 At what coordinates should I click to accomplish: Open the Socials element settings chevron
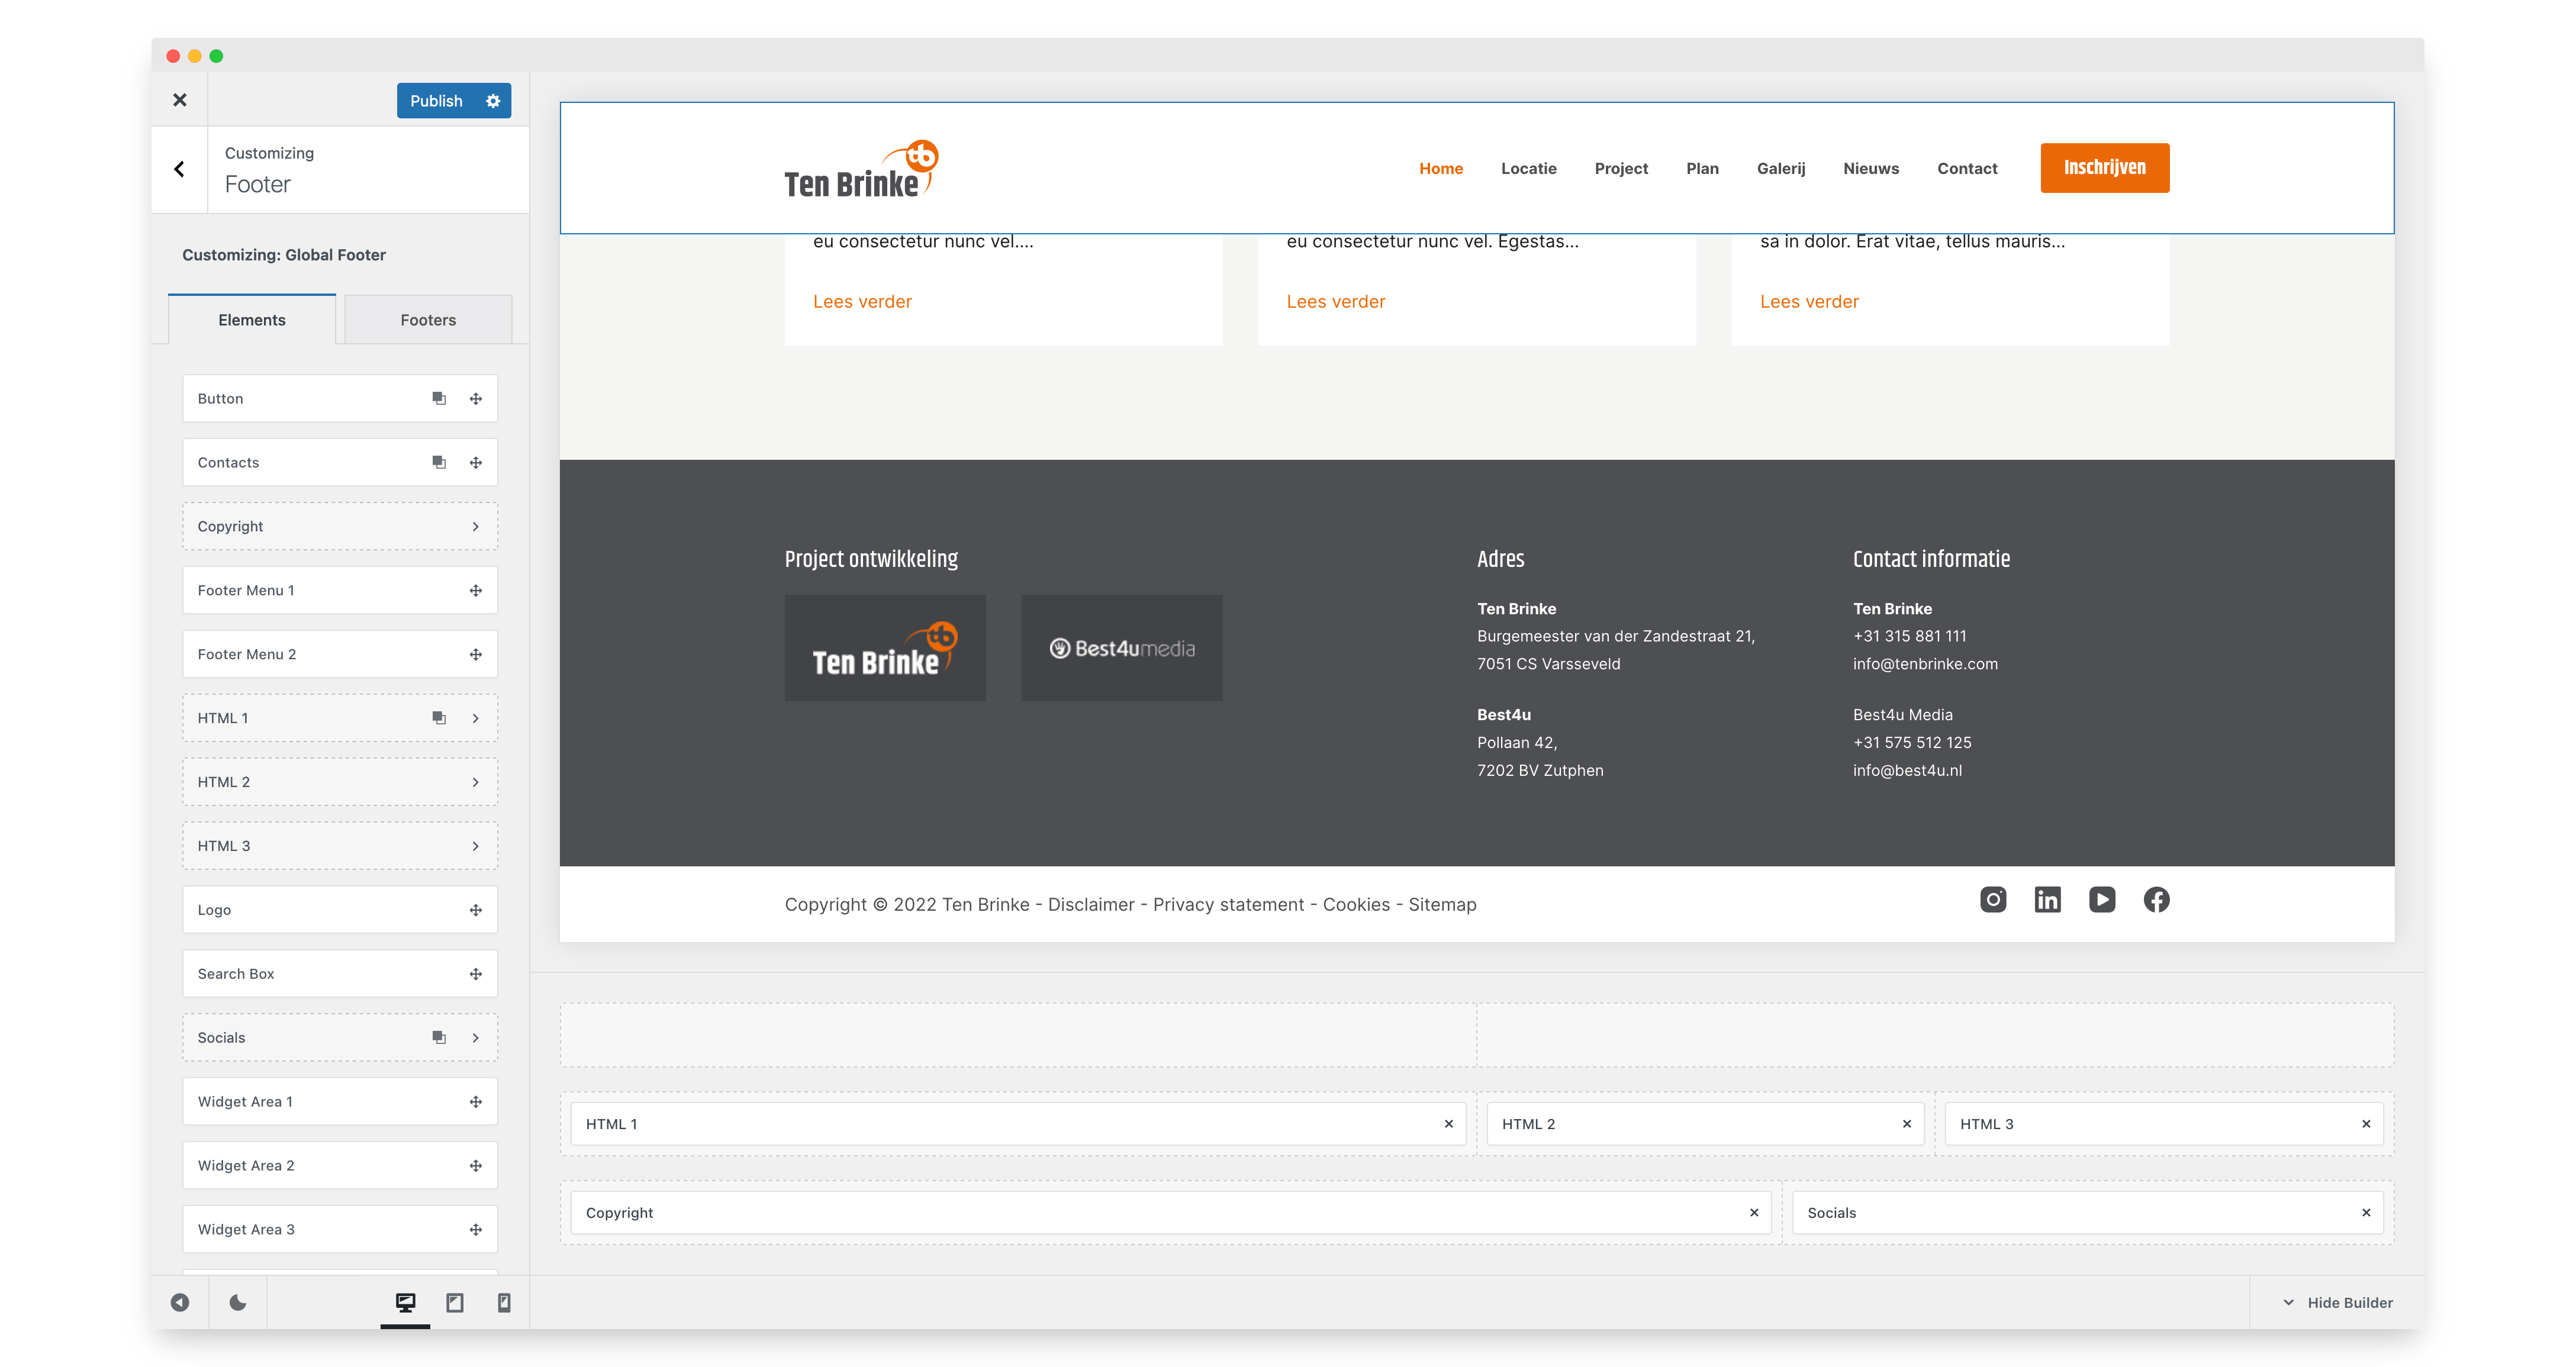click(475, 1038)
